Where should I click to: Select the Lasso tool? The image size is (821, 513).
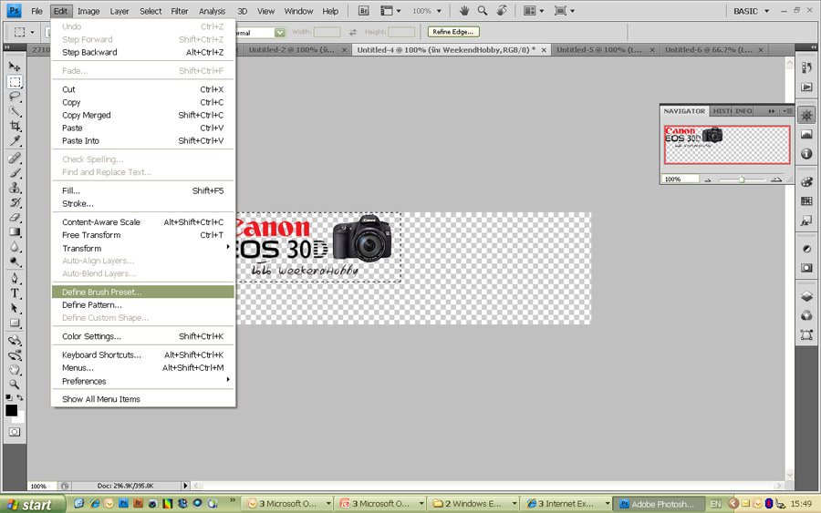click(x=15, y=96)
